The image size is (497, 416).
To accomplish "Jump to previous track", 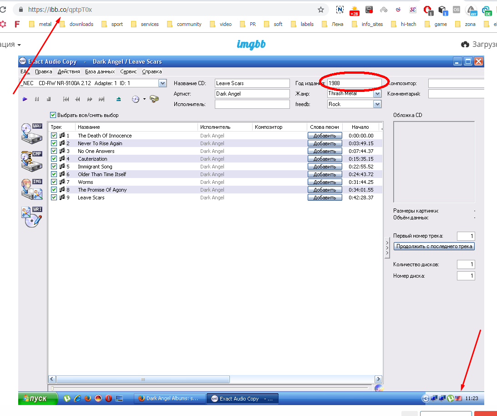I will coord(66,99).
